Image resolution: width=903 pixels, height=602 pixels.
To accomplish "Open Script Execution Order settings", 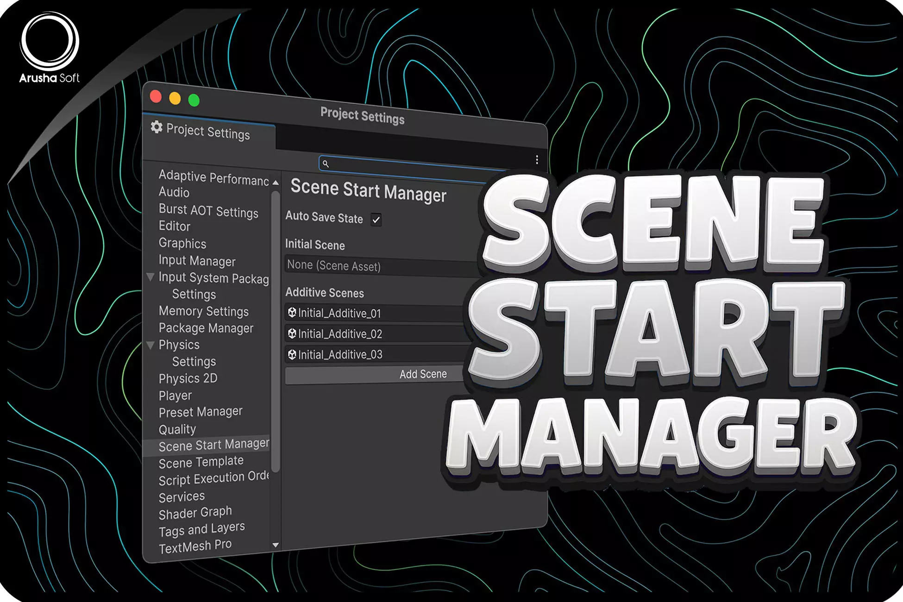I will pyautogui.click(x=213, y=478).
